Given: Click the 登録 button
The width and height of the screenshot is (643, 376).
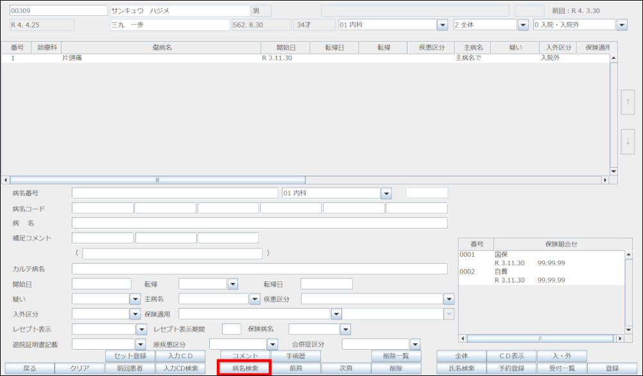Looking at the screenshot, I should coord(612,368).
